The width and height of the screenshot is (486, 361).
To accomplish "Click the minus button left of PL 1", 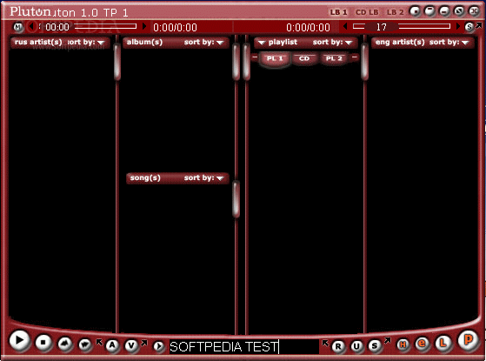I will [255, 57].
